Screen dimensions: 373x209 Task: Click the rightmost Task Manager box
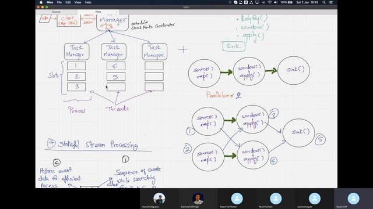pyautogui.click(x=154, y=52)
